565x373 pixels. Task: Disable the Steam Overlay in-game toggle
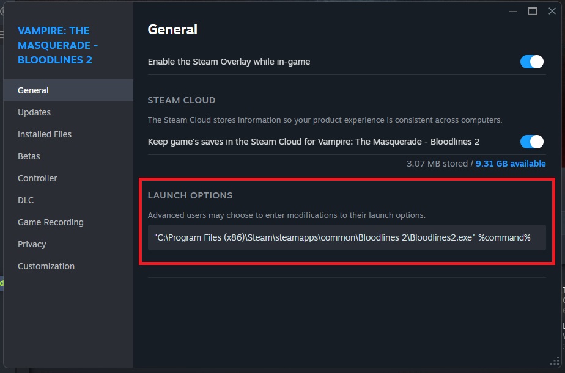pos(531,62)
